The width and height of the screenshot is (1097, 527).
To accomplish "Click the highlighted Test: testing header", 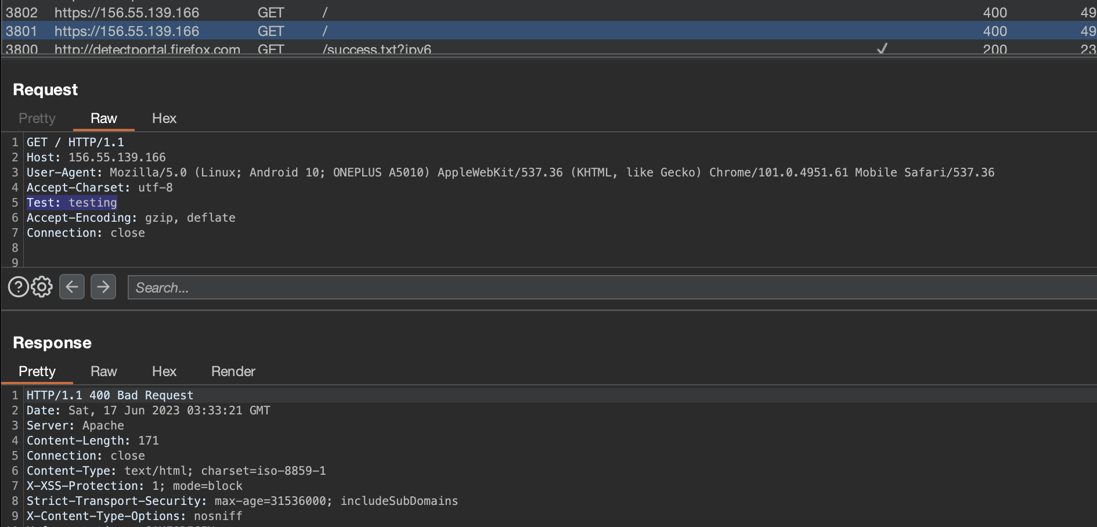I will point(71,202).
